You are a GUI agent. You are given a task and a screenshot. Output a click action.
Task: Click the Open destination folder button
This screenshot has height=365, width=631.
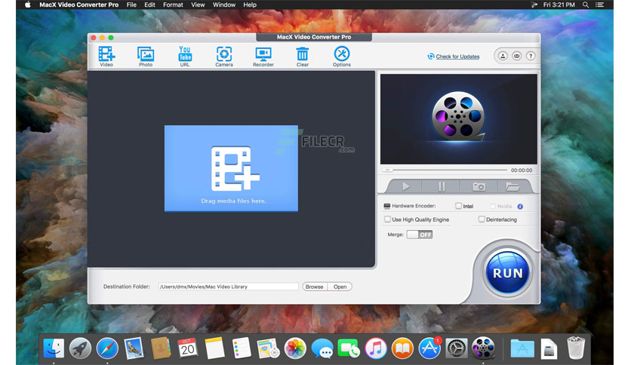point(340,287)
